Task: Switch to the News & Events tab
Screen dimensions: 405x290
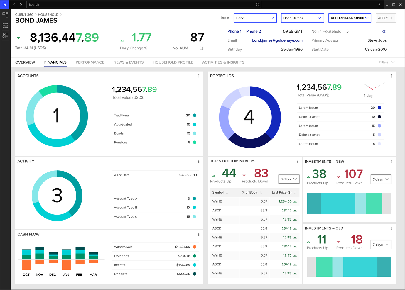Action: pos(129,62)
